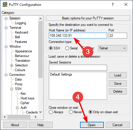
Task: Click the question mark help icon
Action: coord(113,4)
